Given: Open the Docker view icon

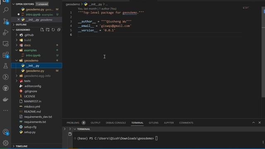Looking at the screenshot, I should (5, 99).
